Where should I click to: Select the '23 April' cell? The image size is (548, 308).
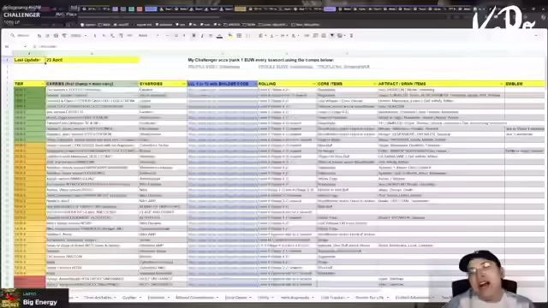click(92, 60)
